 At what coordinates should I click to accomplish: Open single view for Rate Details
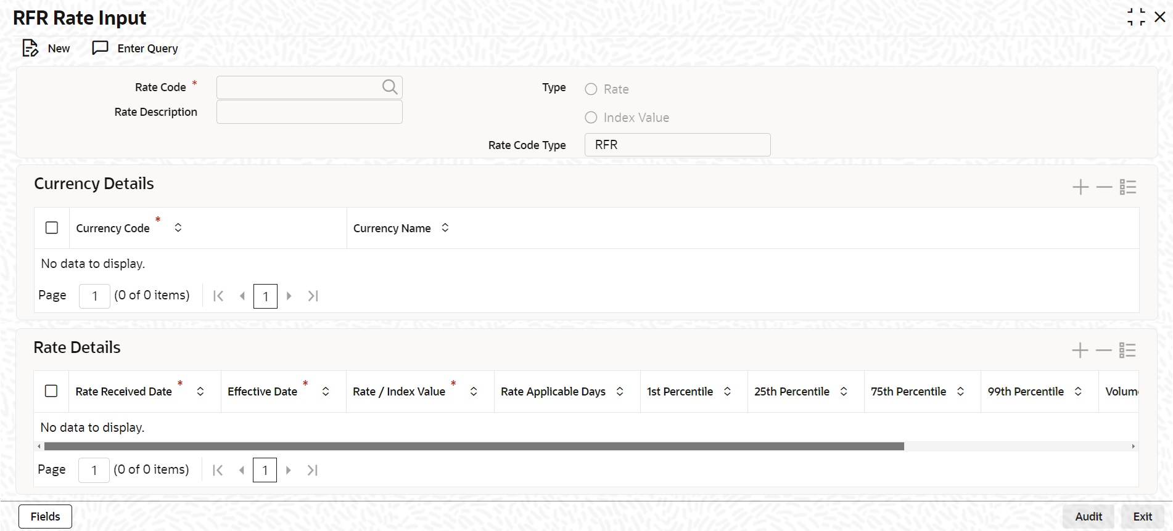[x=1127, y=351]
